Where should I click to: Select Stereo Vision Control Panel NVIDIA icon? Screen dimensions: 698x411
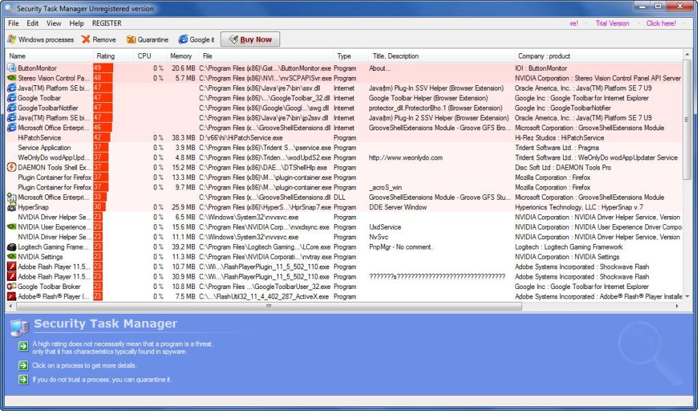click(x=12, y=78)
